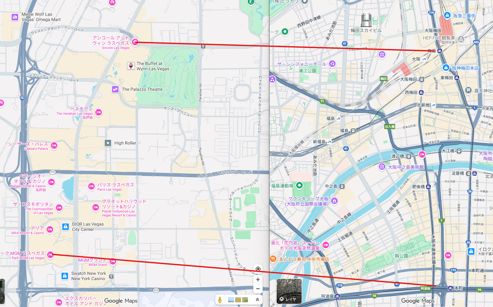The height and width of the screenshot is (307, 493).
Task: Collapse the imagery thumbnails with the chevron
Action: pyautogui.click(x=257, y=300)
